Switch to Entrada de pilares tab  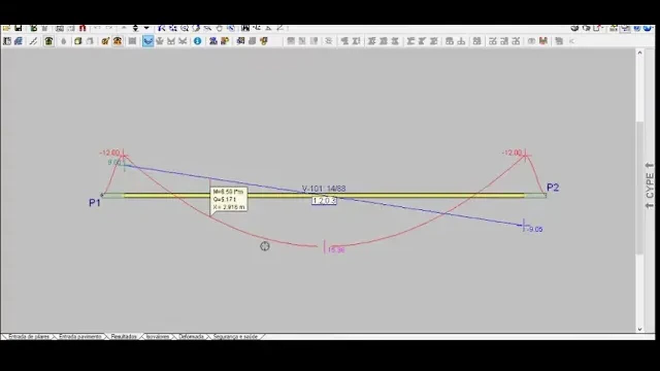click(28, 336)
